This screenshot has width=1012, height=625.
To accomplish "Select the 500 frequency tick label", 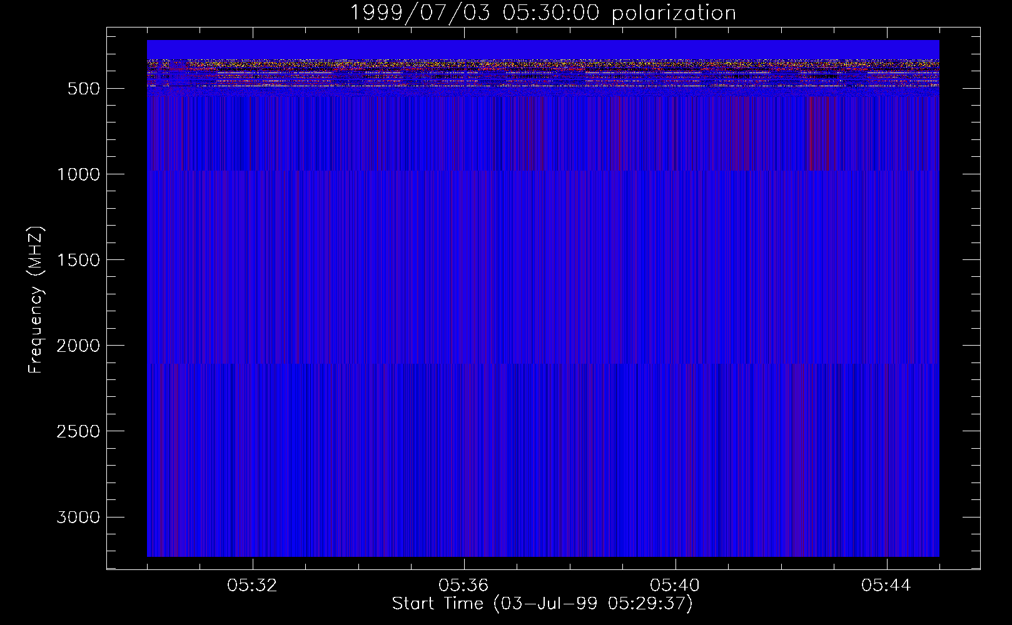I will [83, 89].
